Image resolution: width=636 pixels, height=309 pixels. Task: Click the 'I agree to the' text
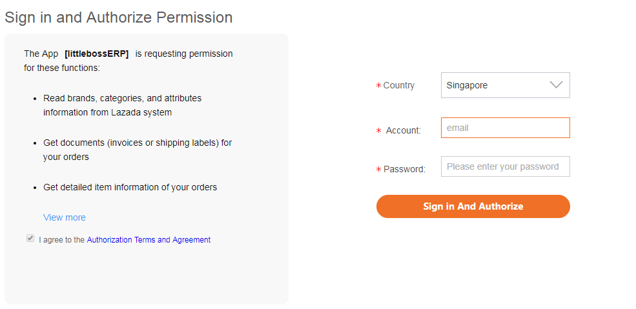61,240
